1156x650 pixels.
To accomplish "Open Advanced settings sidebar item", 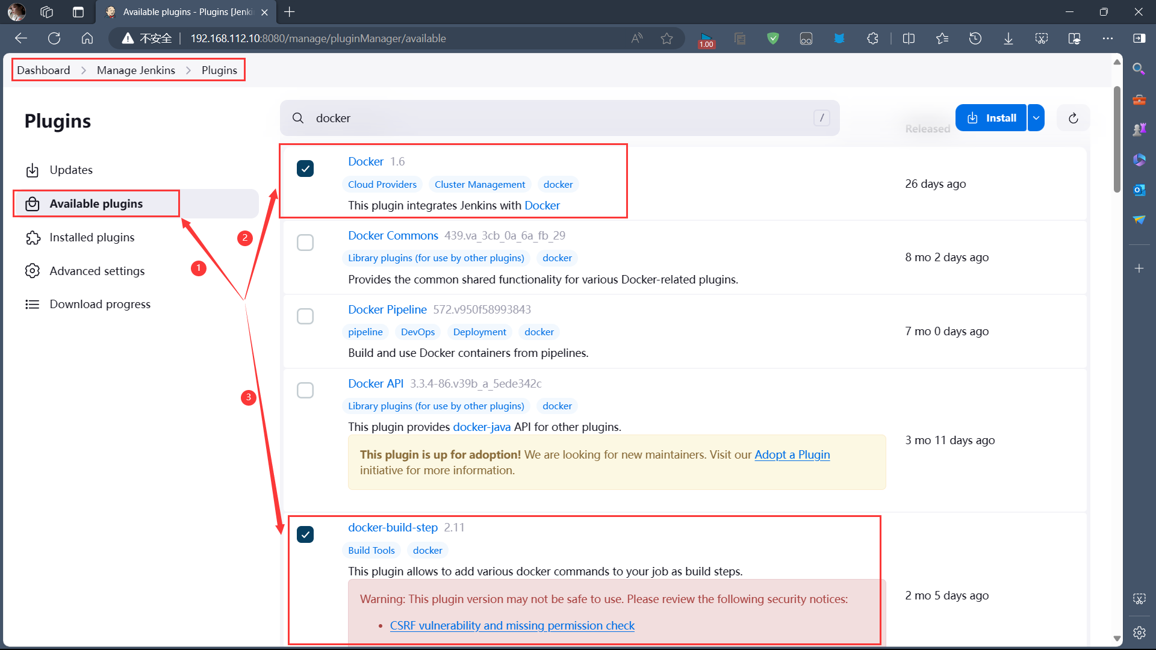I will click(x=135, y=271).
